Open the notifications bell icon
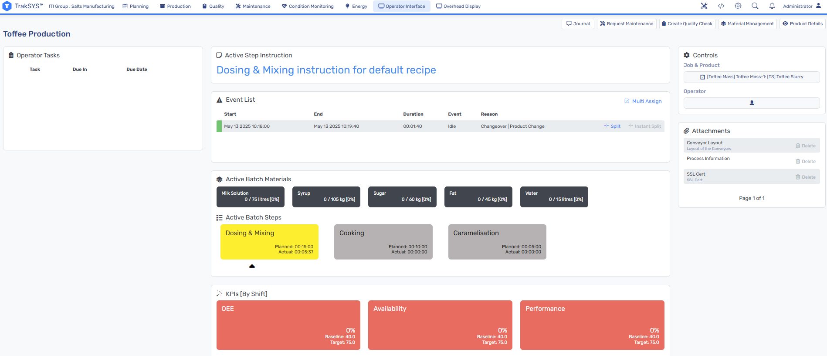 click(x=772, y=6)
